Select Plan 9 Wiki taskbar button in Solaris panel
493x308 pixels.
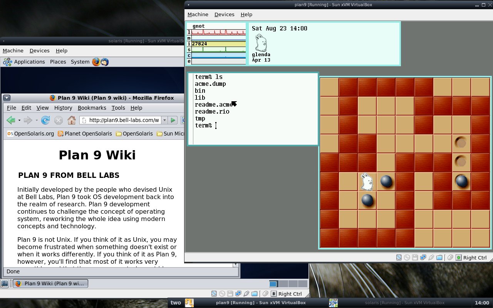pyautogui.click(x=50, y=284)
